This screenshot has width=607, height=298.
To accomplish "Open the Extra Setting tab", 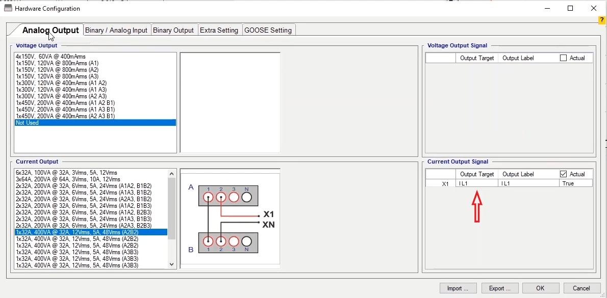I will [x=219, y=30].
